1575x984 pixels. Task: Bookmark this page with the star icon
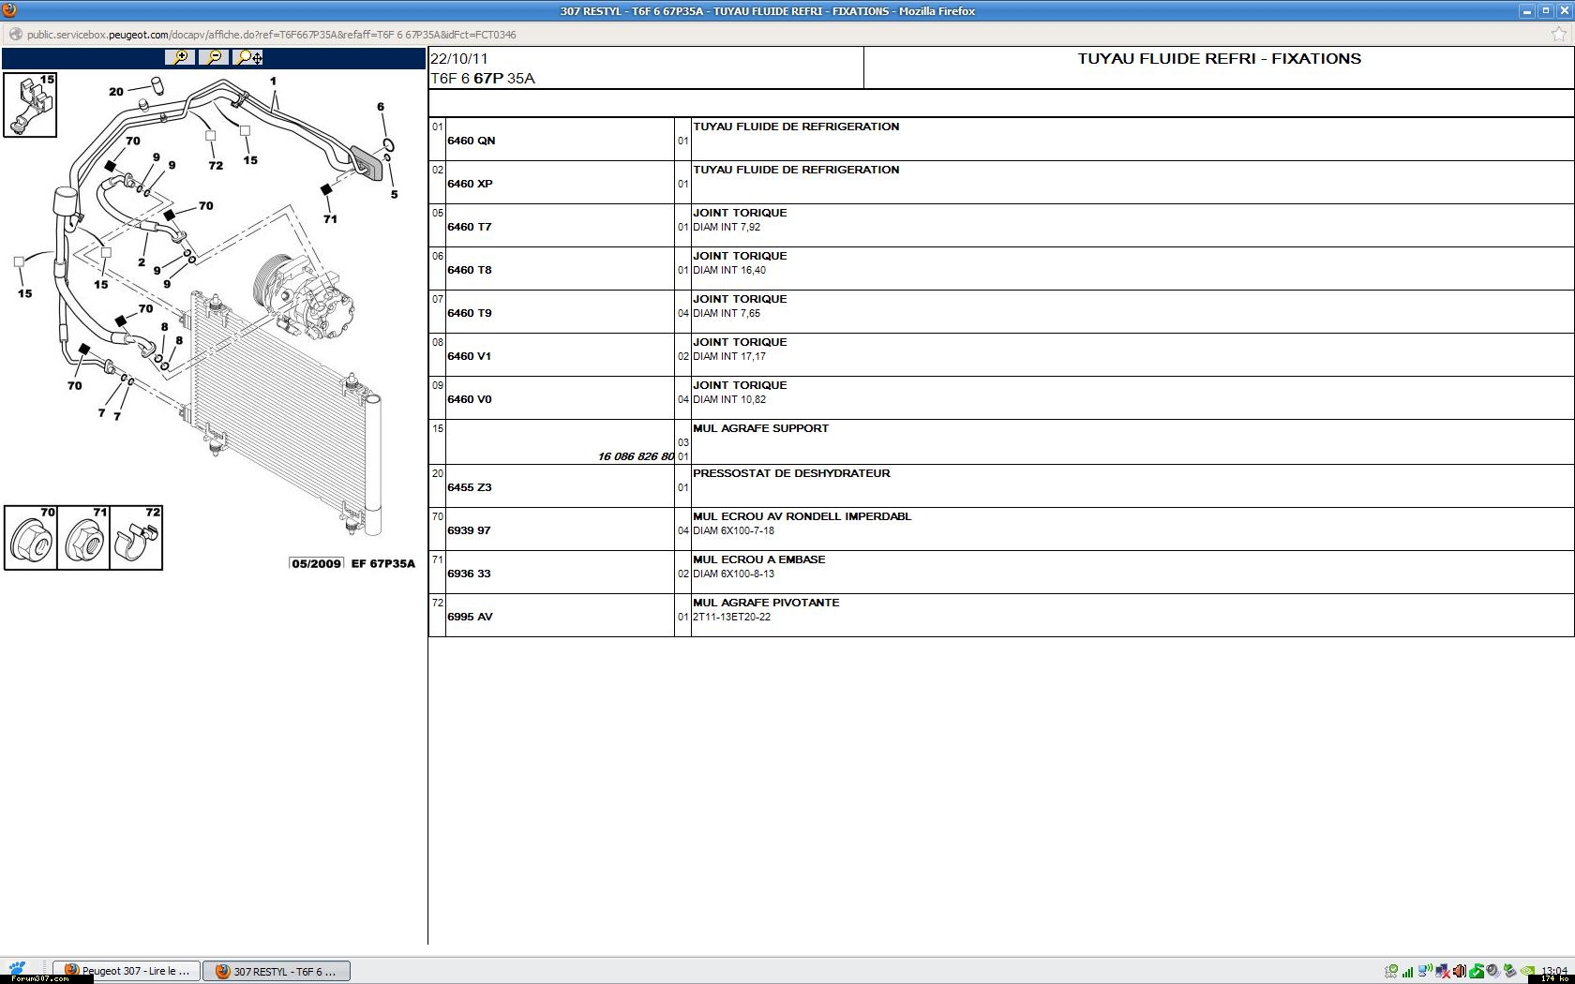coord(1559,35)
